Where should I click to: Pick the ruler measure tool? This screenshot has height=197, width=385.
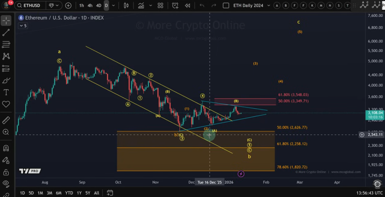point(6,120)
